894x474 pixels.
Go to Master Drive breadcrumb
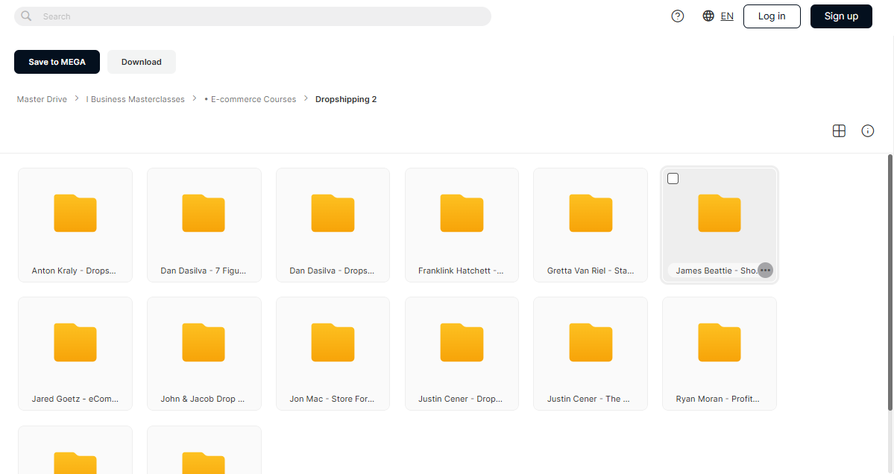42,99
